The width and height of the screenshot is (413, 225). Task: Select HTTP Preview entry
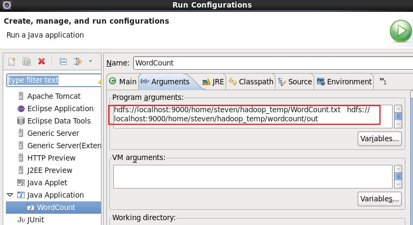coord(52,158)
